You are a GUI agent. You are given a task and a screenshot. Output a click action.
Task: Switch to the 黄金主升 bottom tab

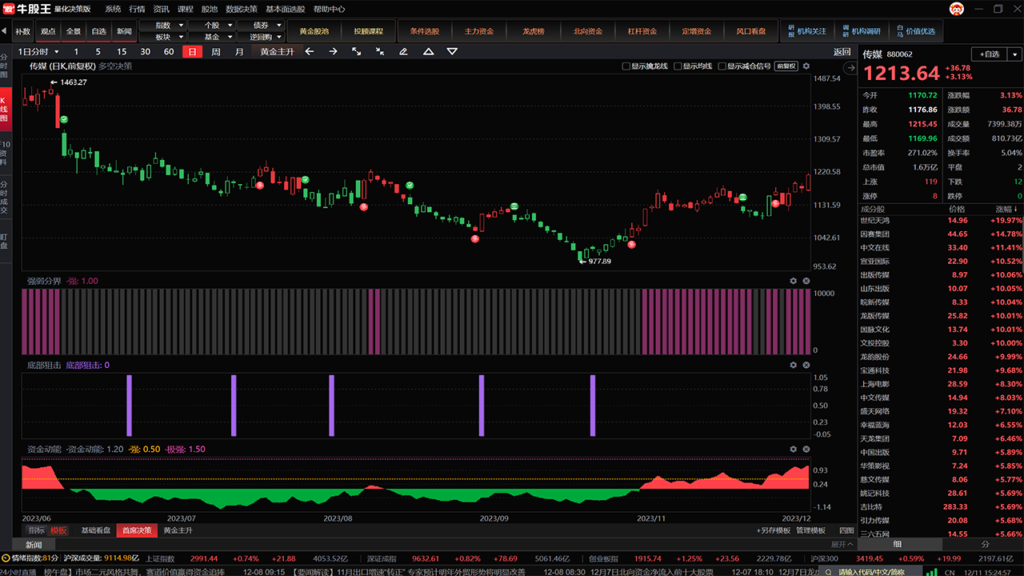178,530
